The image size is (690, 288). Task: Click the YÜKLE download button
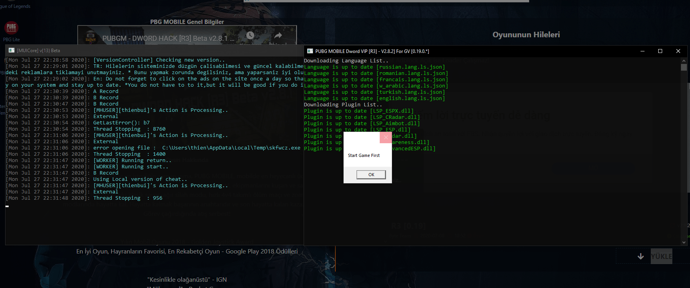coord(661,256)
